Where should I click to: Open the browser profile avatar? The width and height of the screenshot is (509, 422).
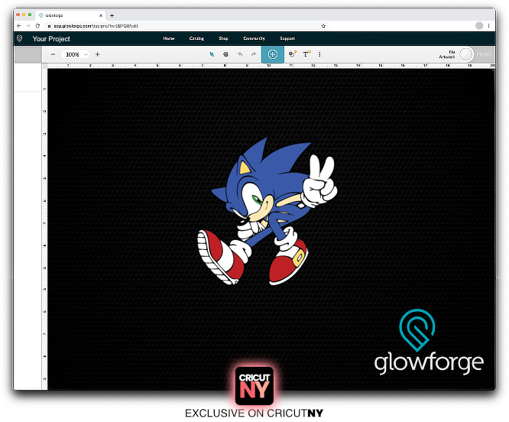tap(479, 26)
